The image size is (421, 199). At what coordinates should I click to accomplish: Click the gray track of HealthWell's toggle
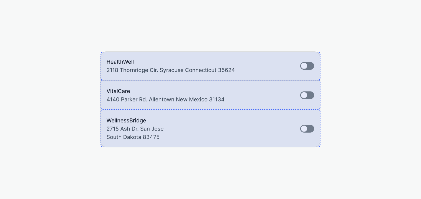tap(311, 66)
